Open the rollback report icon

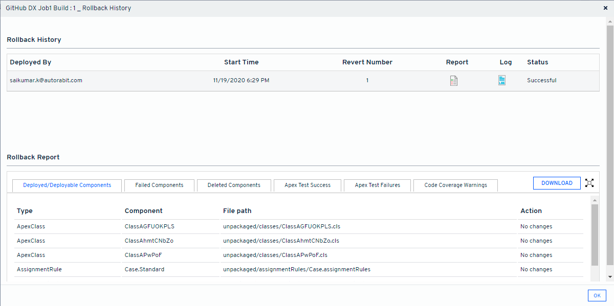(x=453, y=81)
